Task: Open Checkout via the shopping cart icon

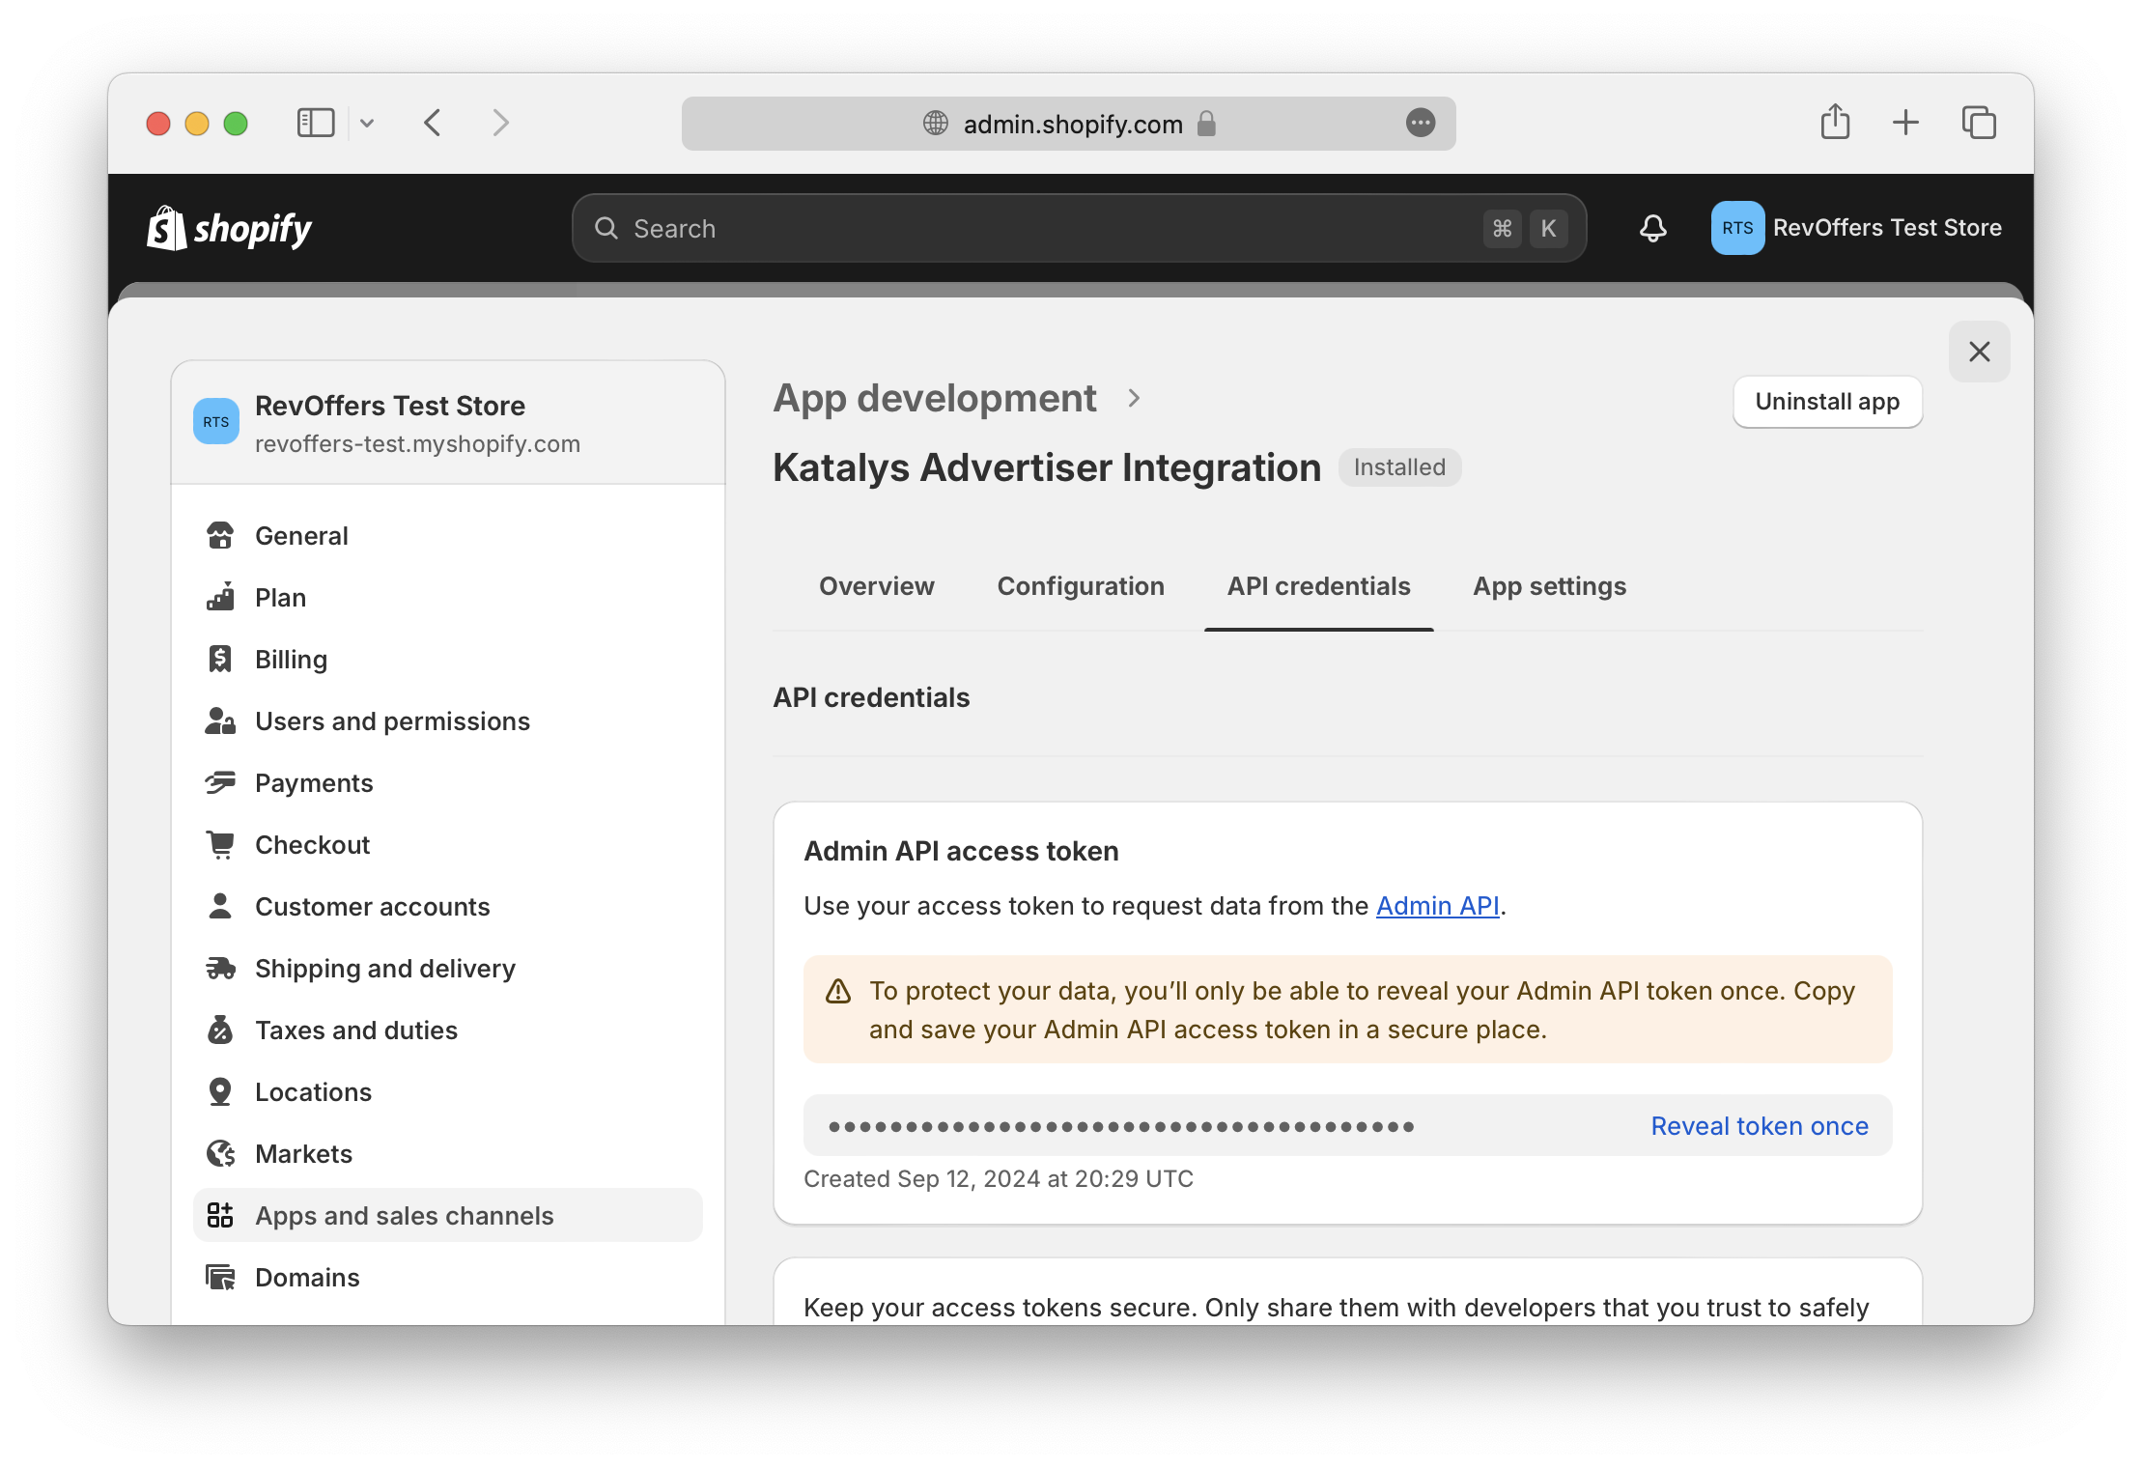Action: (221, 844)
